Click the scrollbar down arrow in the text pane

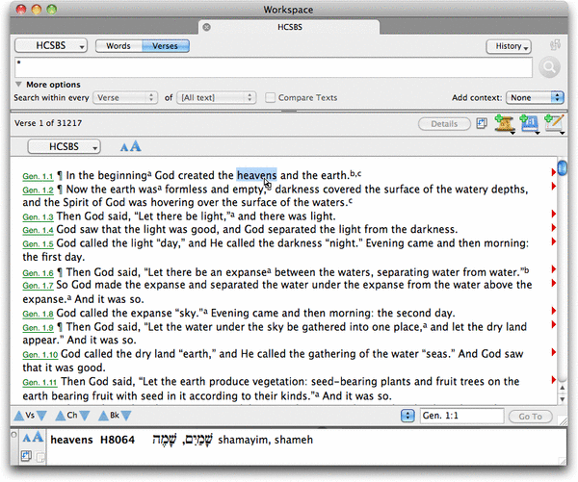coord(563,399)
